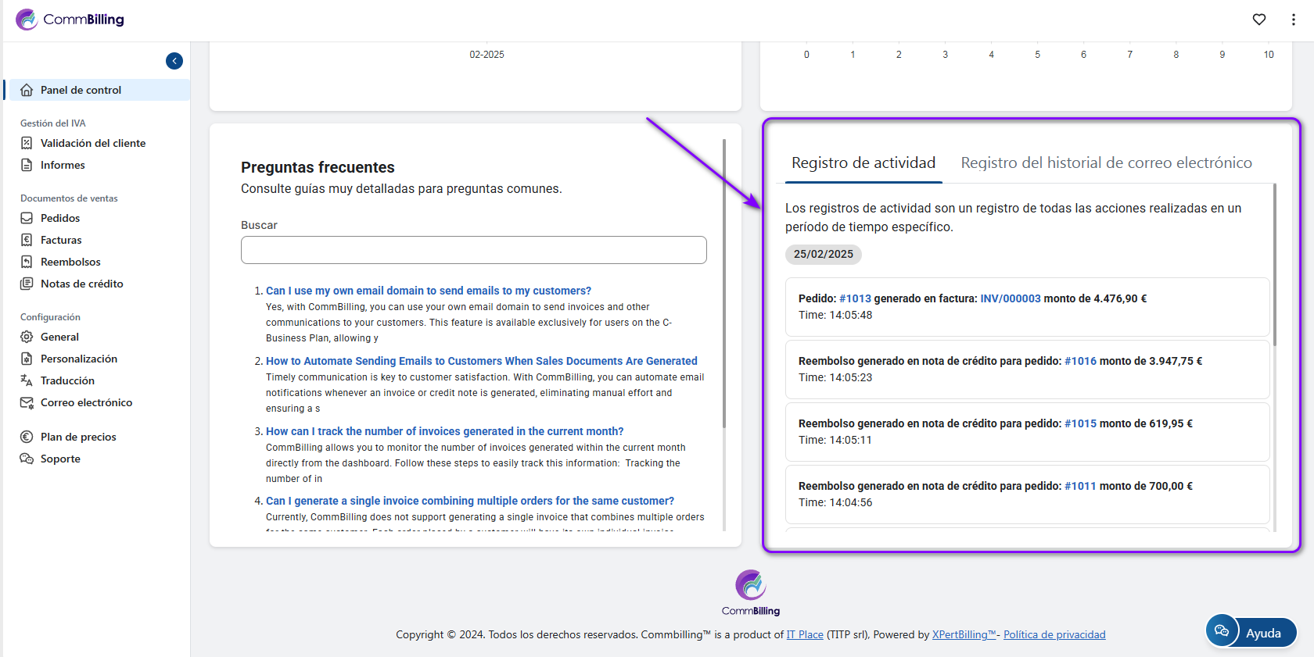1314x657 pixels.
Task: Open Traducción translation icon
Action: (27, 380)
